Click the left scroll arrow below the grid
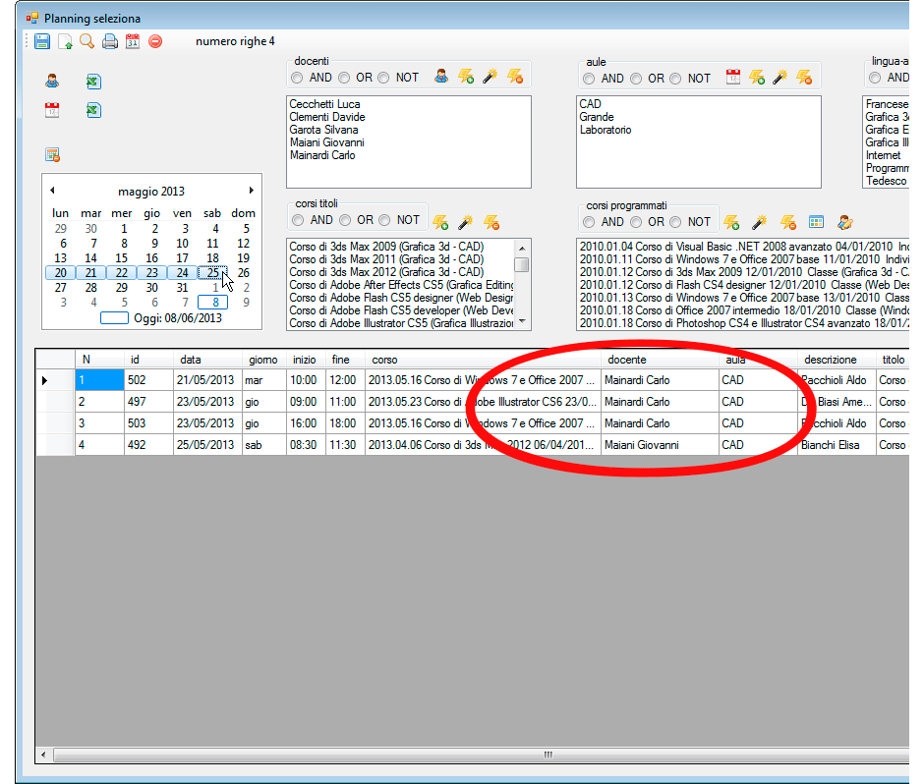 point(43,755)
